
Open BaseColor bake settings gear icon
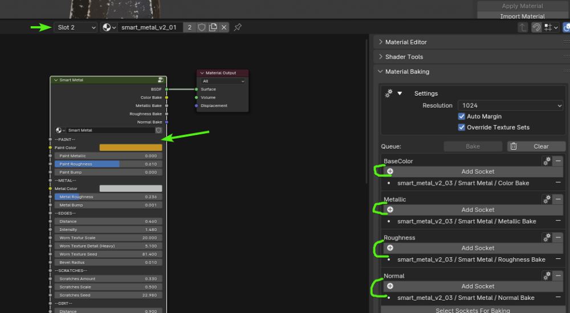(547, 161)
